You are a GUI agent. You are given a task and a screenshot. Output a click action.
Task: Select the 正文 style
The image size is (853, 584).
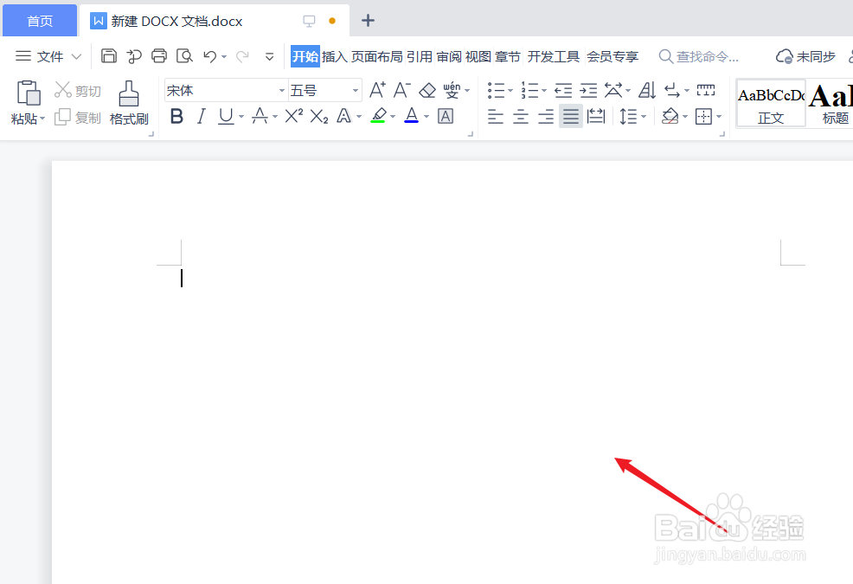click(x=771, y=104)
